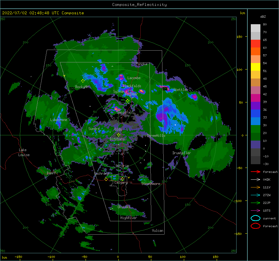Select the yellow 54 dBZ color swatch
The width and height of the screenshot is (279, 261).
[255, 67]
